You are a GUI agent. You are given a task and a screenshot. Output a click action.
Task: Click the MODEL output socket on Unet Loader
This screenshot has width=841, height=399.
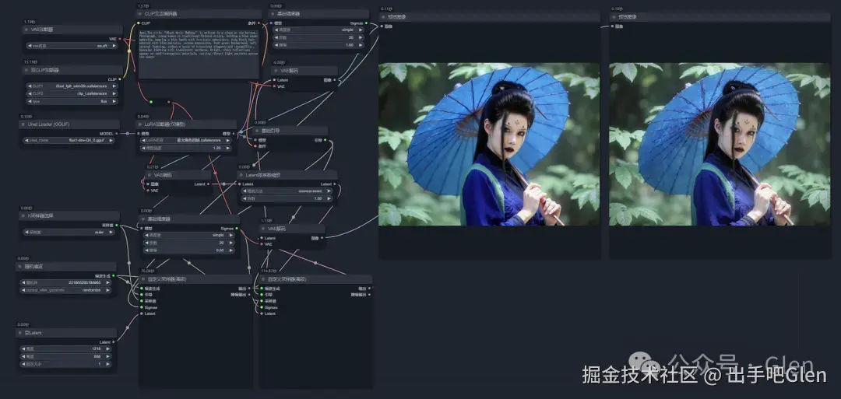click(x=118, y=133)
